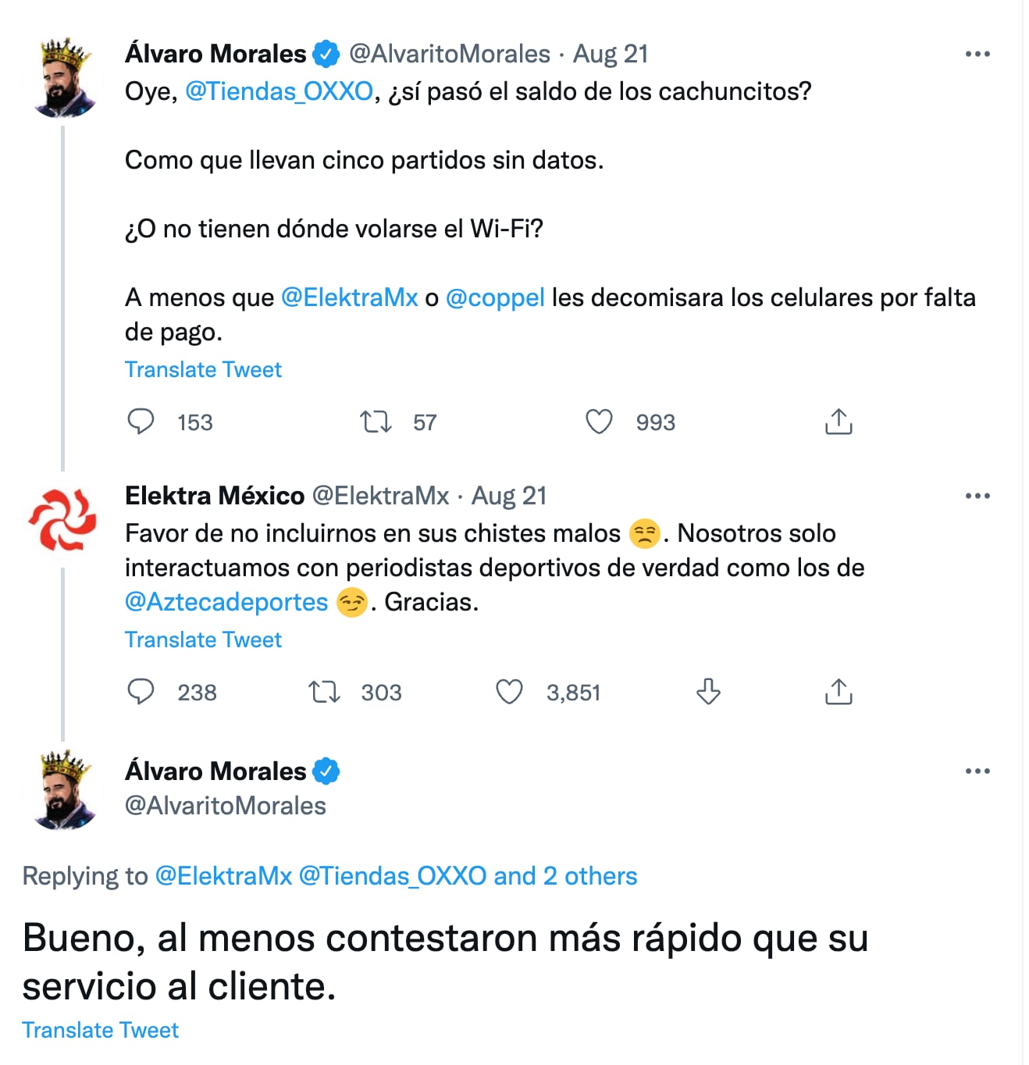Screen dimensions: 1029x1065
Task: Reply to Álvaro Morales' first tweet
Action: pyautogui.click(x=141, y=422)
